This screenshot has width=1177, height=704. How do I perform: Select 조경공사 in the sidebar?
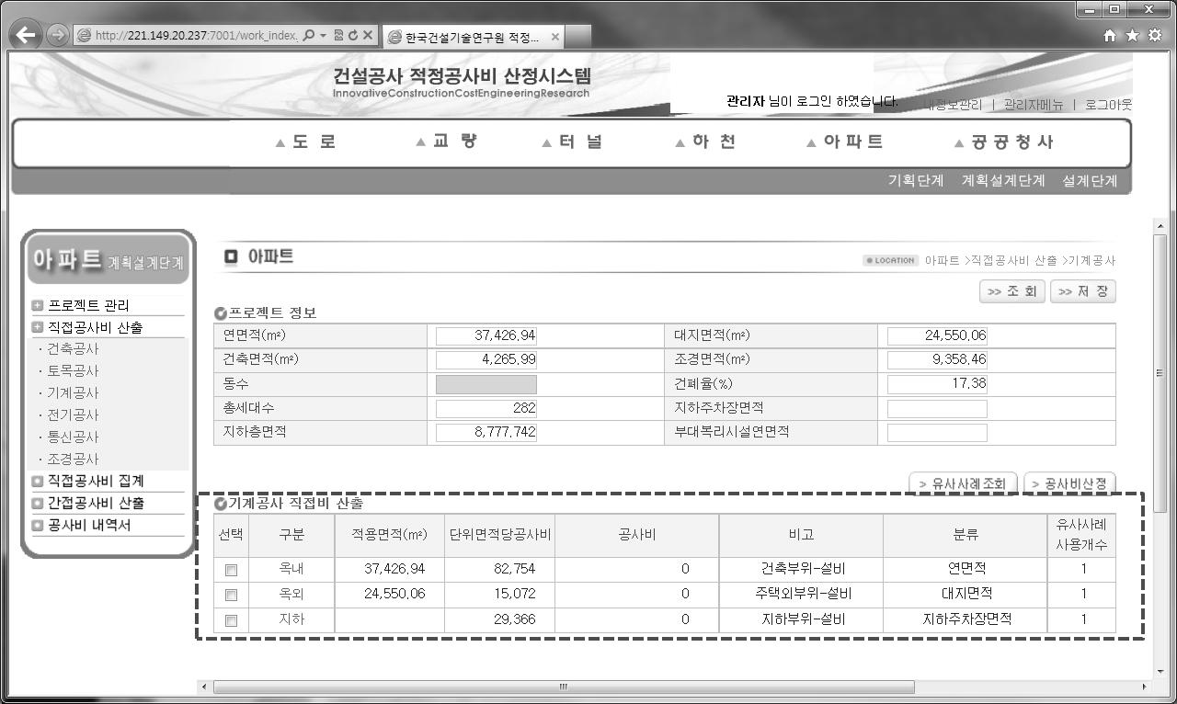pyautogui.click(x=73, y=460)
